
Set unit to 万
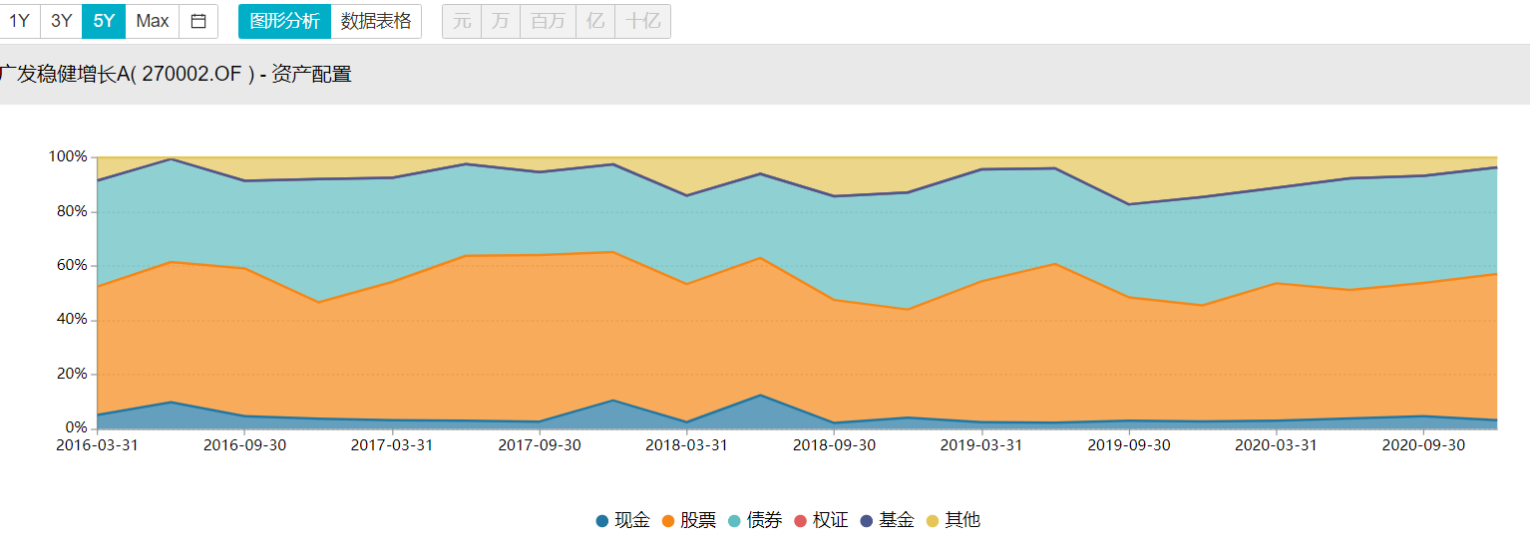click(500, 21)
